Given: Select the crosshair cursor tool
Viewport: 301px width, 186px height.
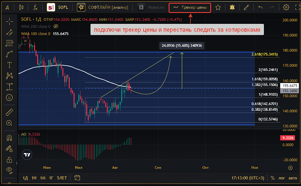Looking at the screenshot, I should click(x=9, y=22).
